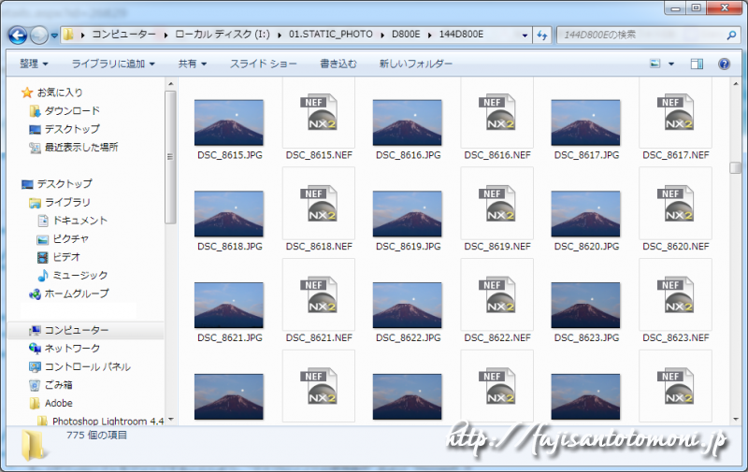
Task: Select the DSC_8617.NEF file icon
Action: pos(675,113)
